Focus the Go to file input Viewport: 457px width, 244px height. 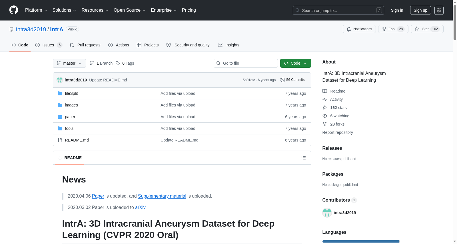pos(246,63)
